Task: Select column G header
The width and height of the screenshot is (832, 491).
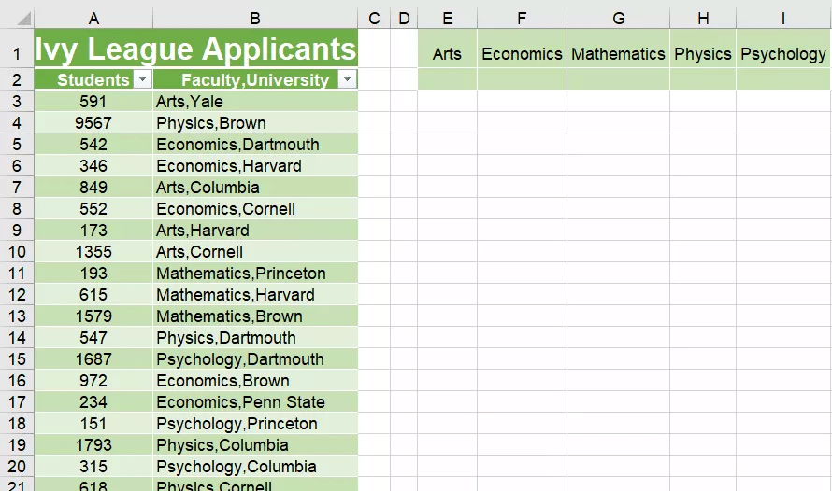Action: pyautogui.click(x=618, y=19)
